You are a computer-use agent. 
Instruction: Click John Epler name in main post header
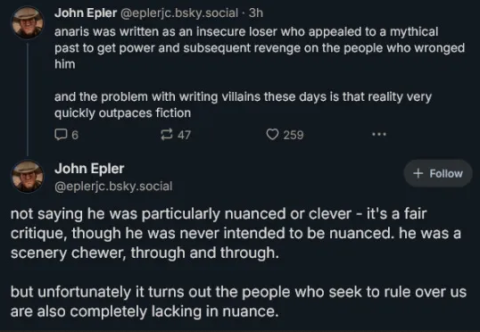pos(89,169)
